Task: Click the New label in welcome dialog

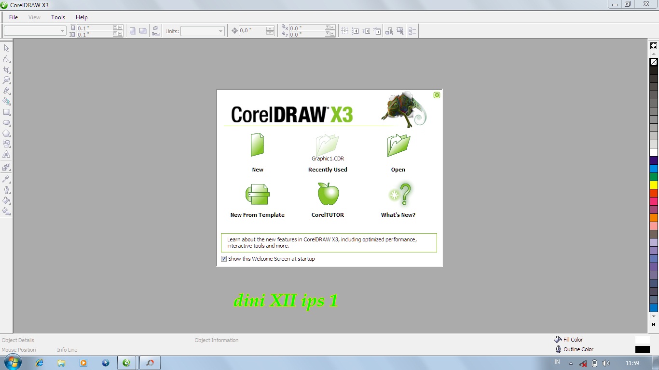Action: point(258,170)
